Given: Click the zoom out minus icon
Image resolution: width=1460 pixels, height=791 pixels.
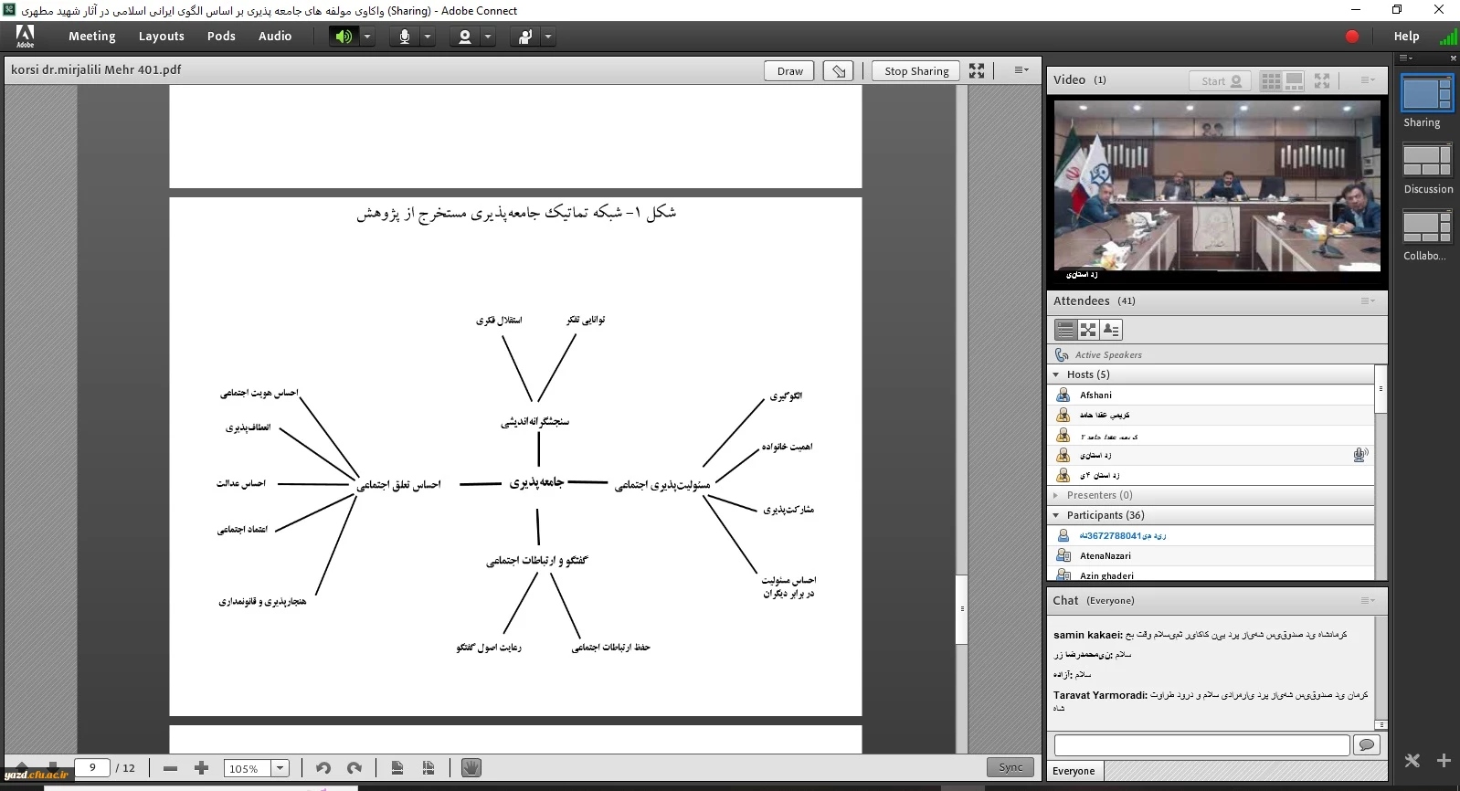Looking at the screenshot, I should click(x=170, y=768).
